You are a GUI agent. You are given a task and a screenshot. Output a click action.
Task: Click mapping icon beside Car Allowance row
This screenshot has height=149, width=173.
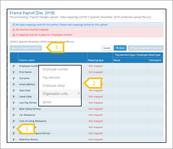tap(14, 115)
